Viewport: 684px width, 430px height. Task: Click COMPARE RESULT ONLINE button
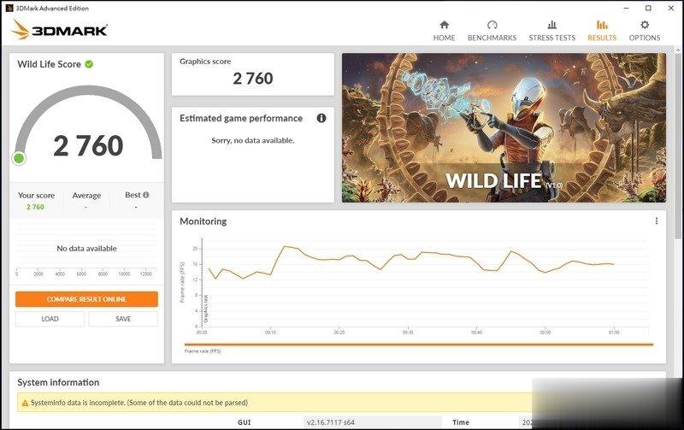click(x=86, y=299)
